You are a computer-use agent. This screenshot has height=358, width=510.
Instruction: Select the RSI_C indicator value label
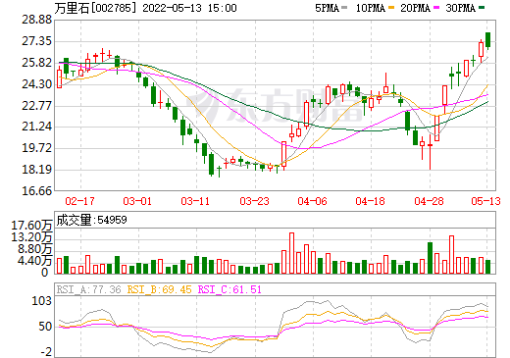pos(229,289)
